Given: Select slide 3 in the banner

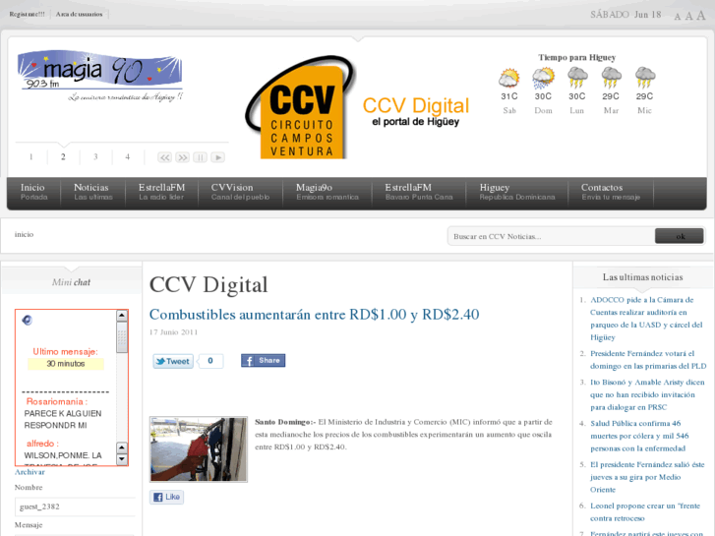Looking at the screenshot, I should [95, 157].
